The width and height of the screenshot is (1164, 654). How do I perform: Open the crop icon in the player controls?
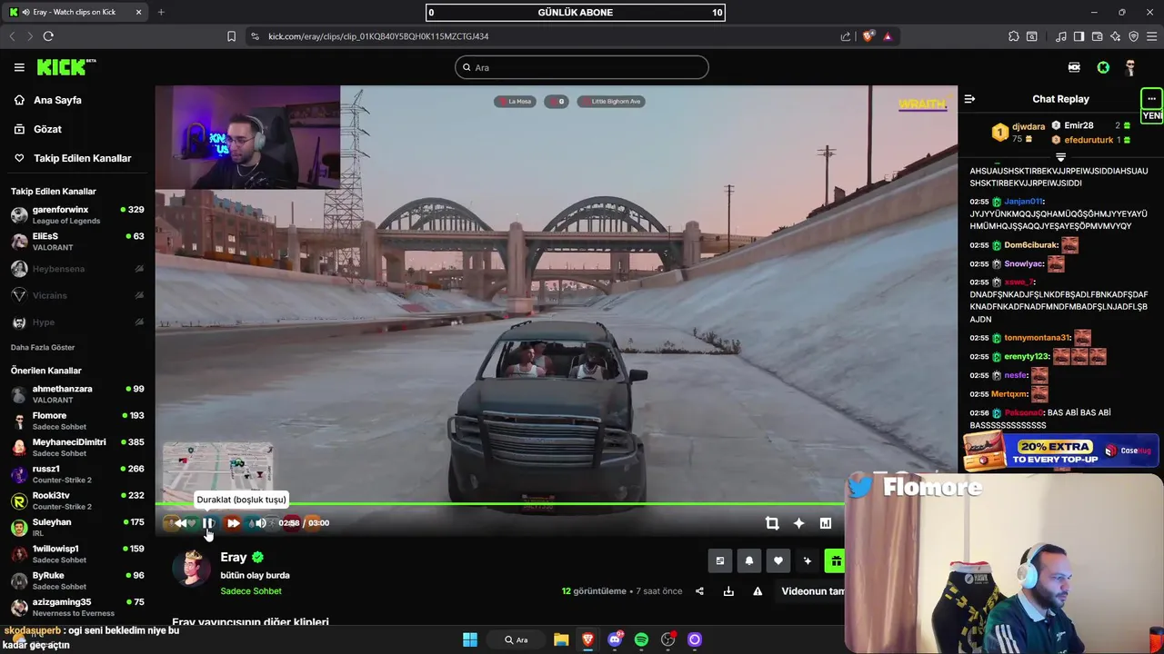click(772, 522)
